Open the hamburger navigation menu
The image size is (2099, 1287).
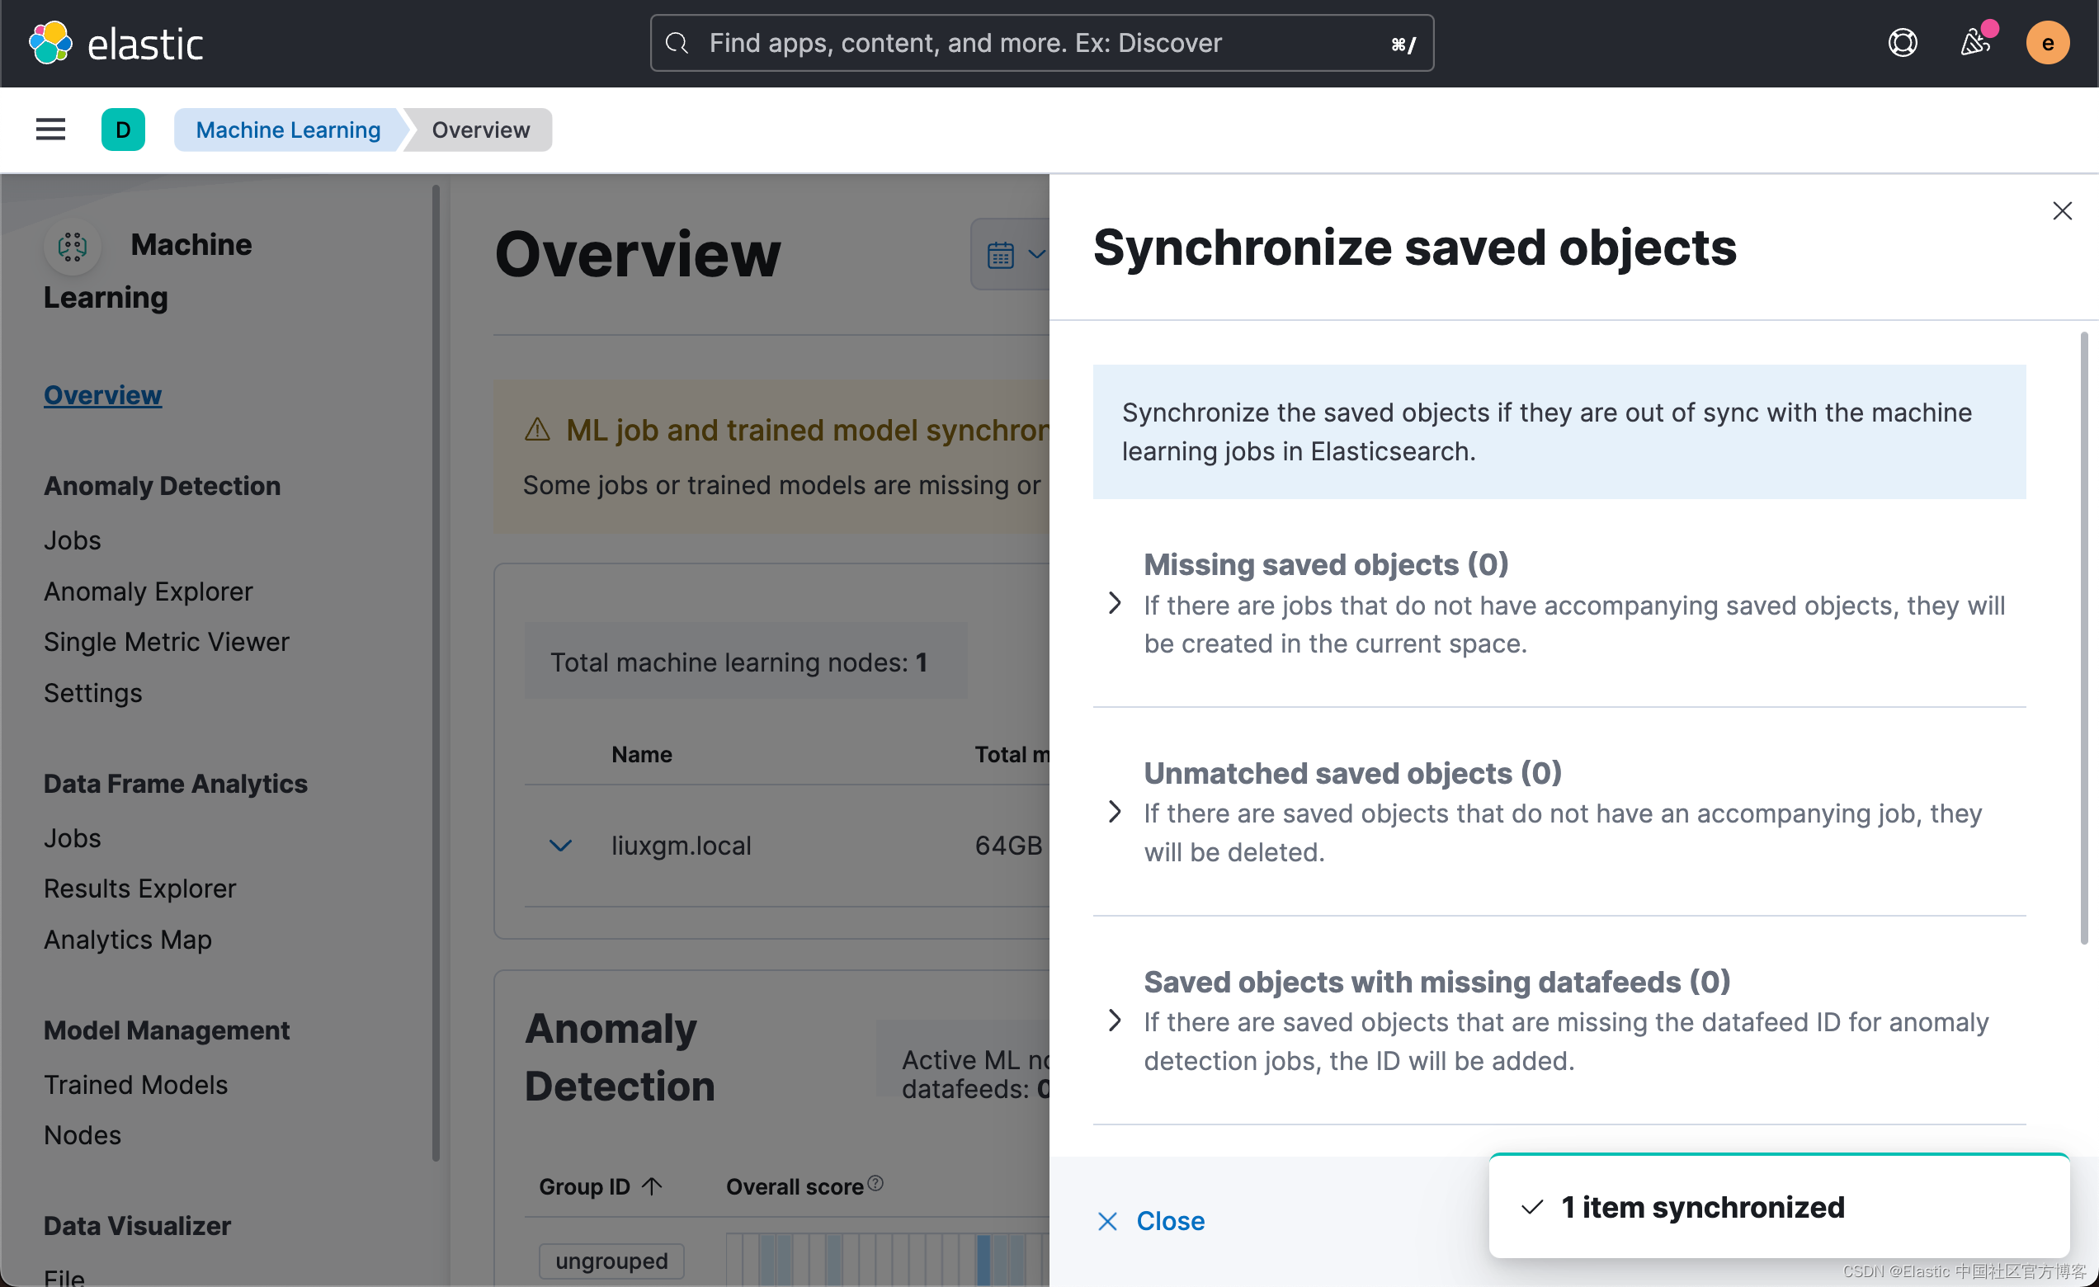click(x=50, y=130)
